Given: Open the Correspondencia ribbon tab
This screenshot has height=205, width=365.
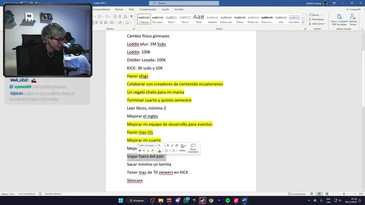Looking at the screenshot, I should pos(101,9).
